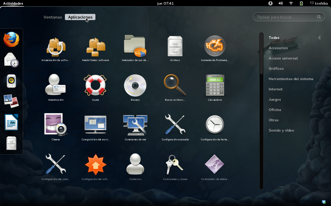This screenshot has width=331, height=206.
Task: Show only Oficina applications
Action: click(275, 110)
